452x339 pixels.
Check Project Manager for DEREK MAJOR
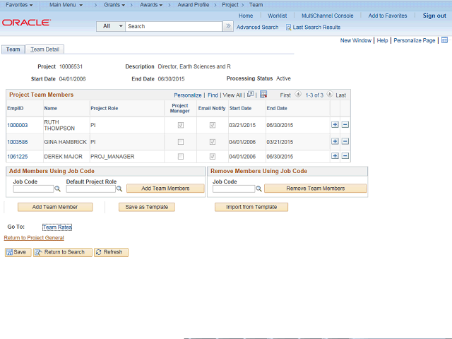[x=181, y=156]
